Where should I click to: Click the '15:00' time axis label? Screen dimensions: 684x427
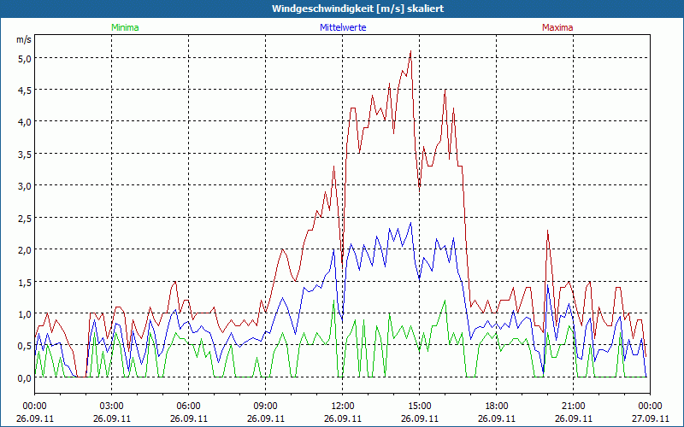point(419,407)
